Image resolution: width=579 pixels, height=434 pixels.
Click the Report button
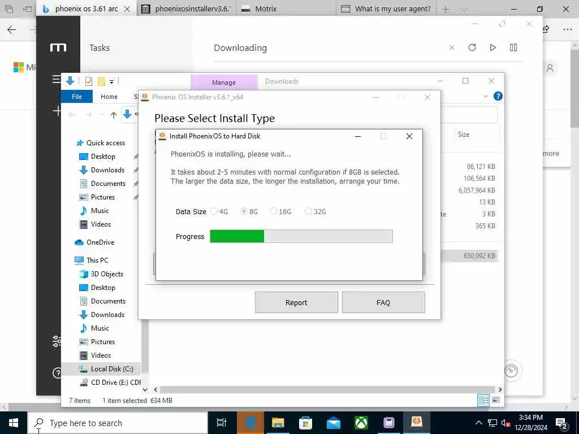(296, 303)
